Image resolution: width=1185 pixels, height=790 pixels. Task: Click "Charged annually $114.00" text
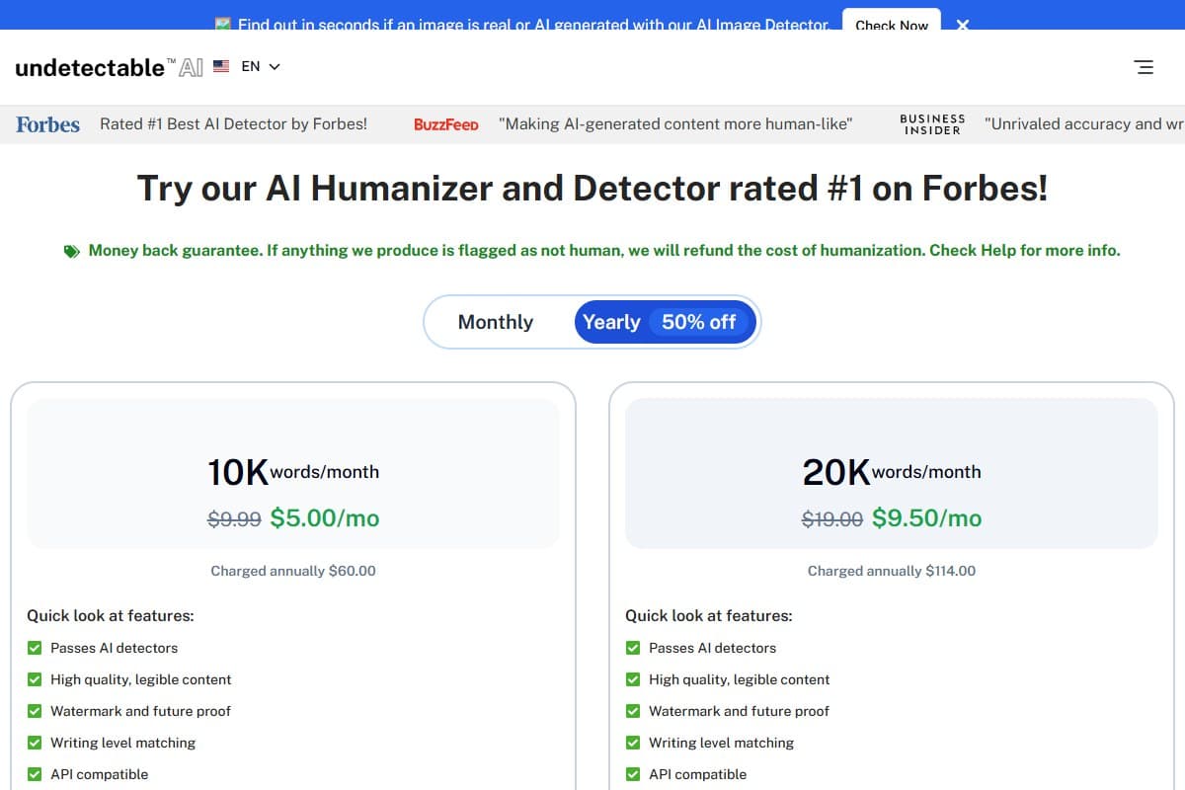[892, 571]
